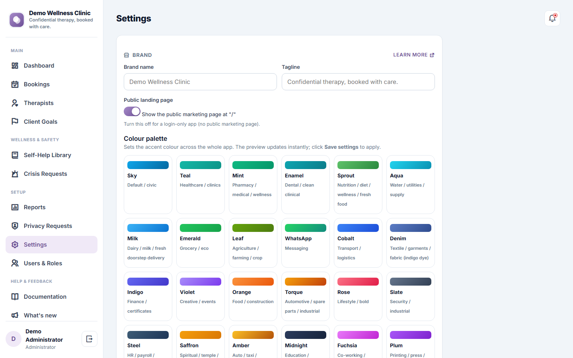573x358 pixels.
Task: Click the user avatar letter D
Action: pos(14,339)
